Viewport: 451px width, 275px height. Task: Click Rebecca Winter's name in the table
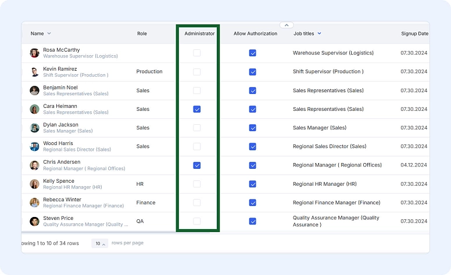(62, 199)
